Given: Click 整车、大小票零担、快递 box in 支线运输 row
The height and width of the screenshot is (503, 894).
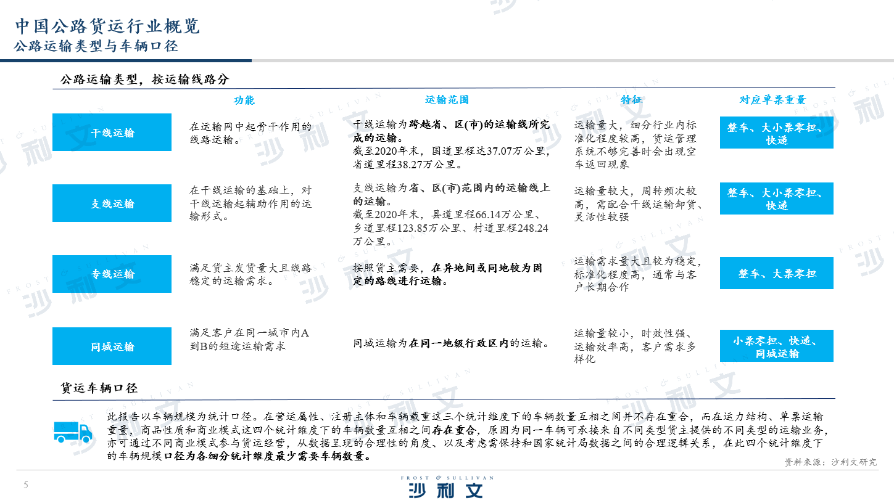Looking at the screenshot, I should pos(776,199).
